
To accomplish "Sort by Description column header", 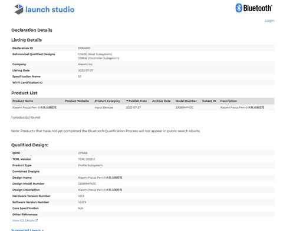I will (x=228, y=101).
